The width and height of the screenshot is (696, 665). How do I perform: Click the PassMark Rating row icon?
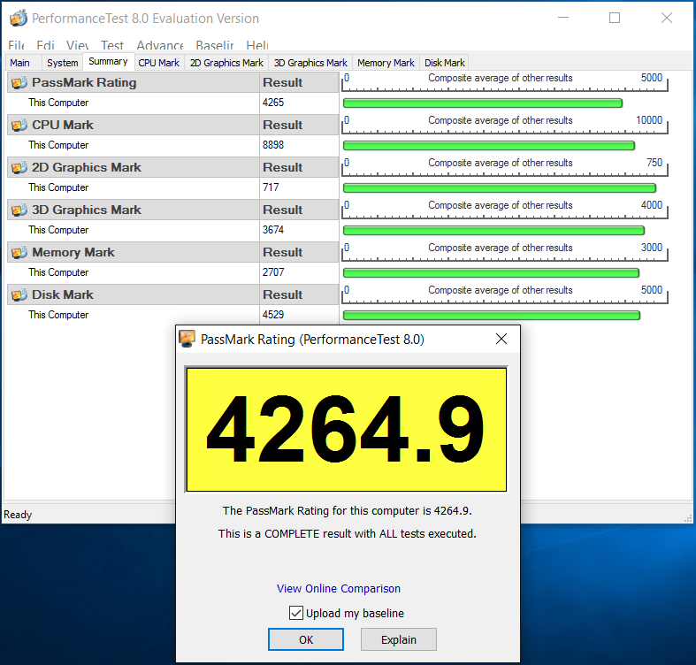[19, 82]
